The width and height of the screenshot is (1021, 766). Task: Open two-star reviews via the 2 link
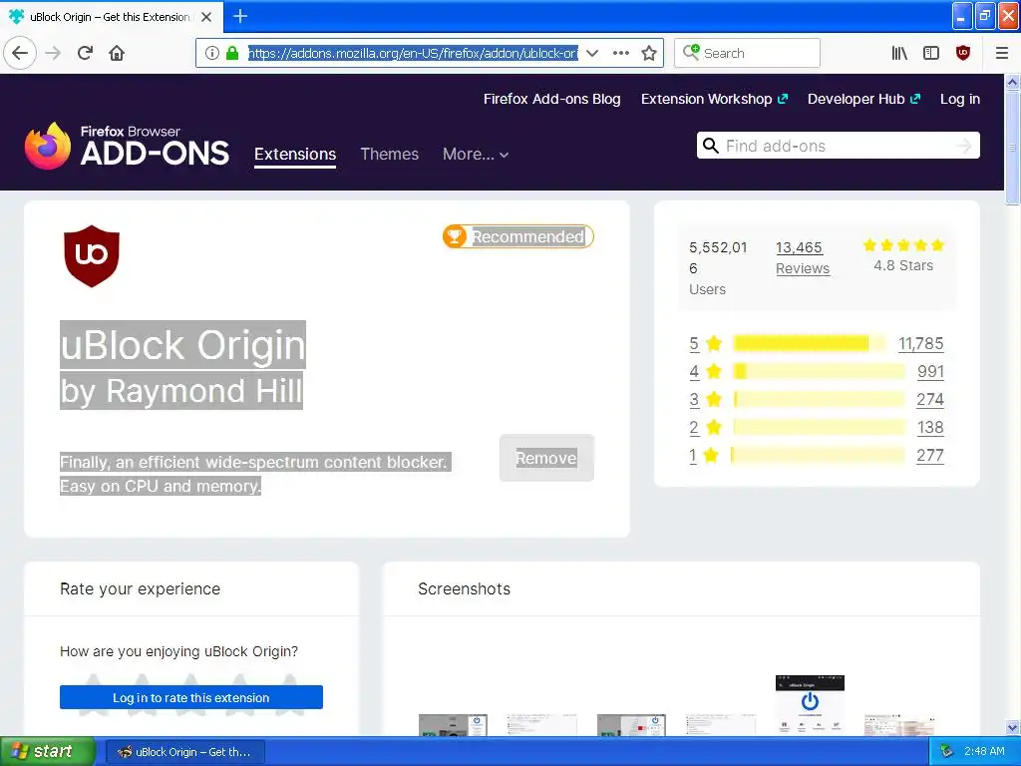tap(694, 427)
